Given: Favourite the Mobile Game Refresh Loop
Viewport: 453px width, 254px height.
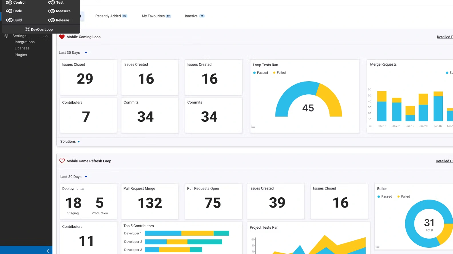Looking at the screenshot, I should coord(62,161).
